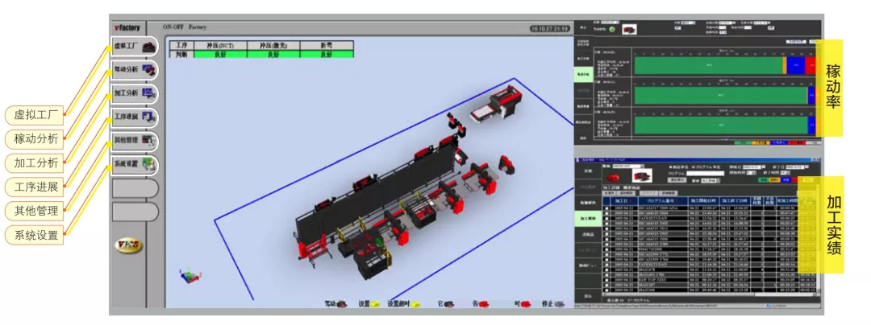The image size is (871, 325).
Task: Open the 稼动分析 operation analysis module
Action: [134, 70]
